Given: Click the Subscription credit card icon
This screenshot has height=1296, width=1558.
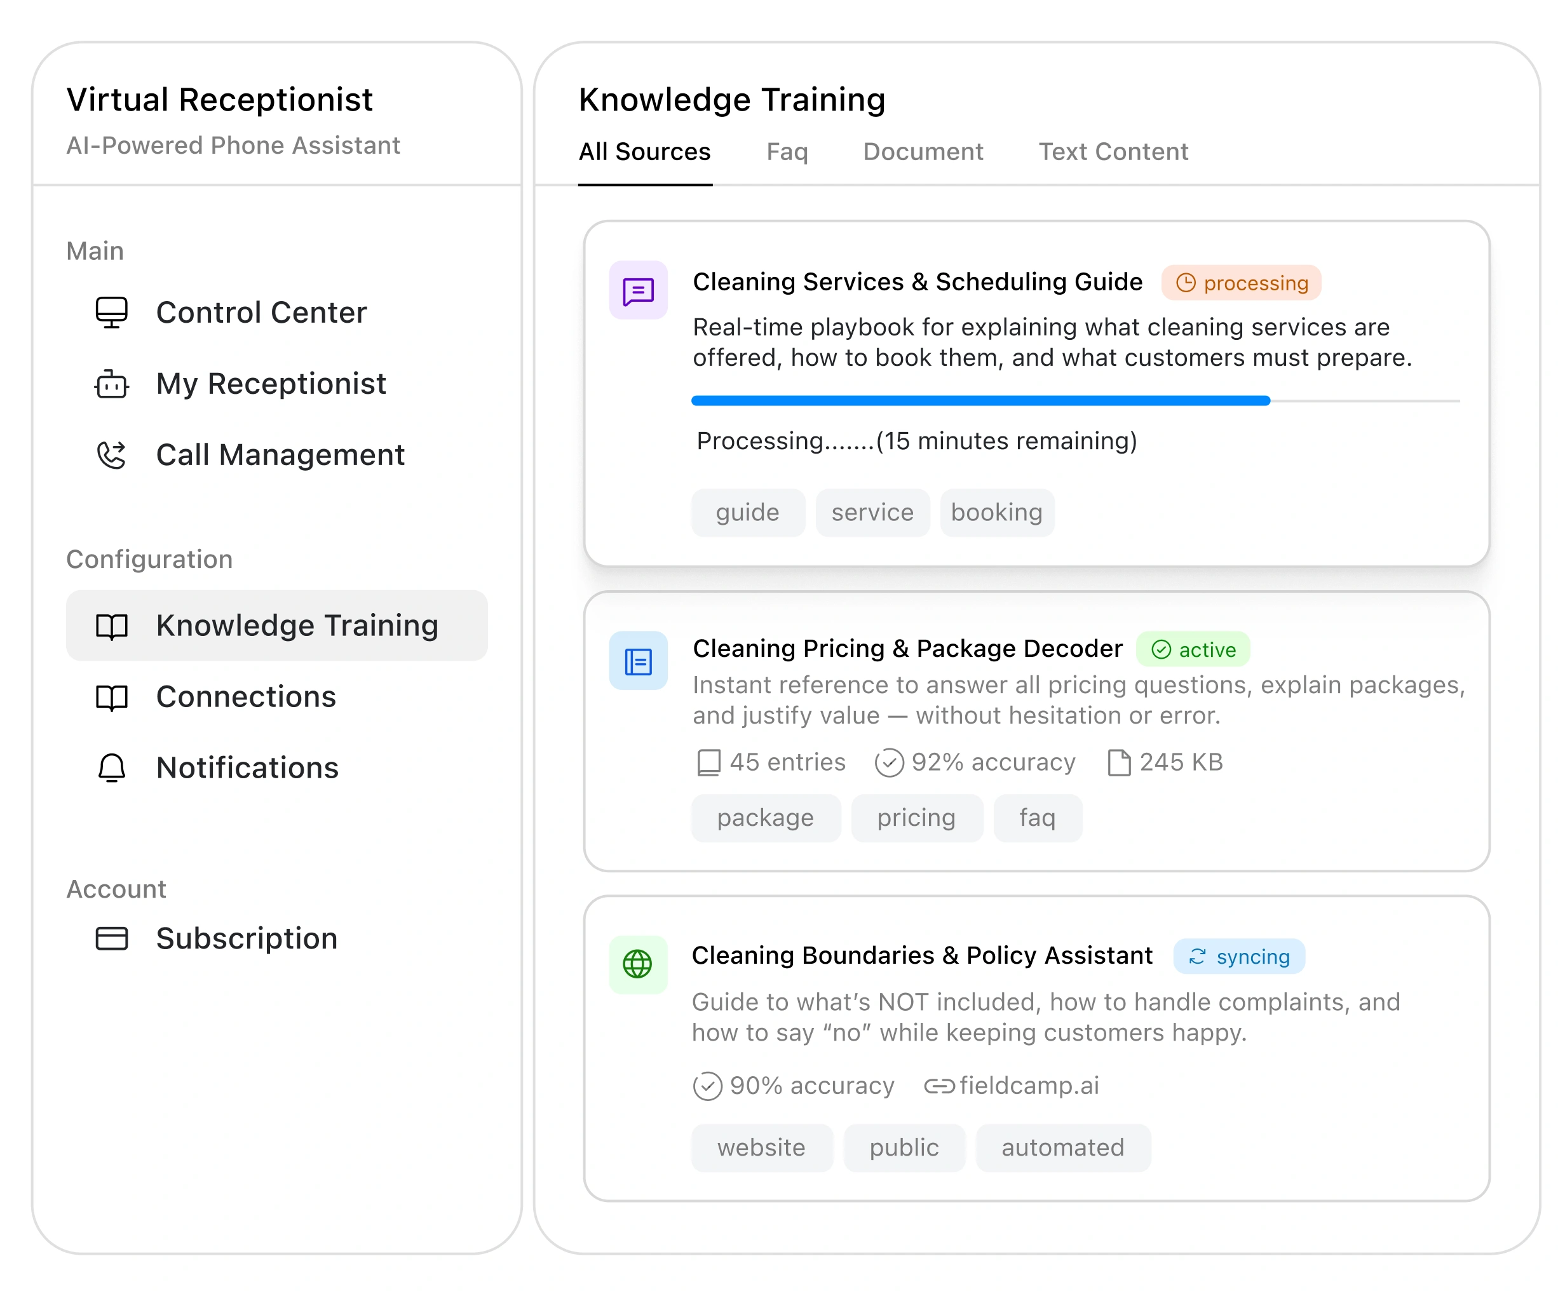Looking at the screenshot, I should coord(111,938).
